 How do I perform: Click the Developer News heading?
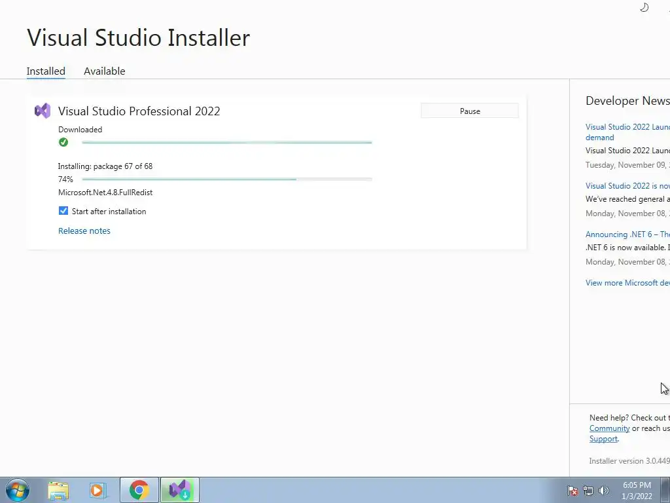pyautogui.click(x=627, y=101)
